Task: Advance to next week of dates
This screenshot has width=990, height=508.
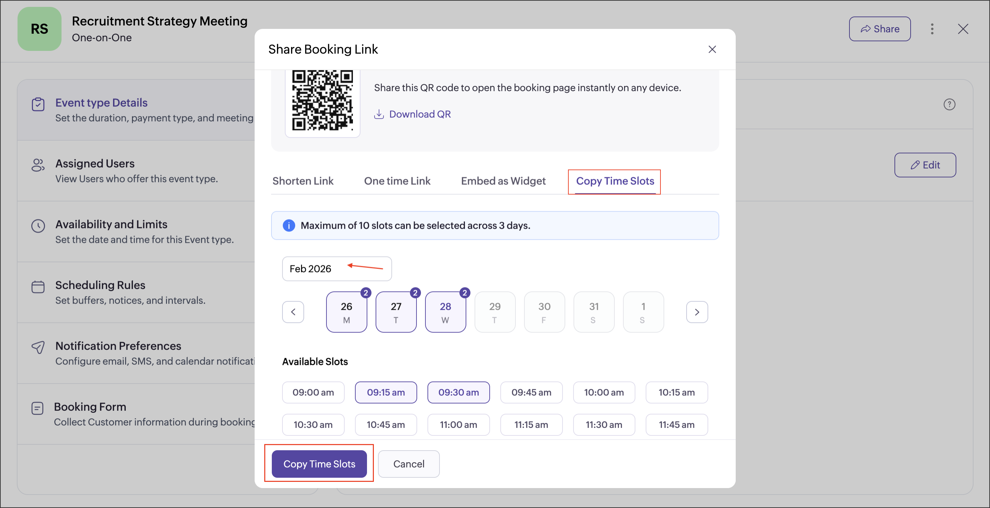Action: tap(697, 312)
